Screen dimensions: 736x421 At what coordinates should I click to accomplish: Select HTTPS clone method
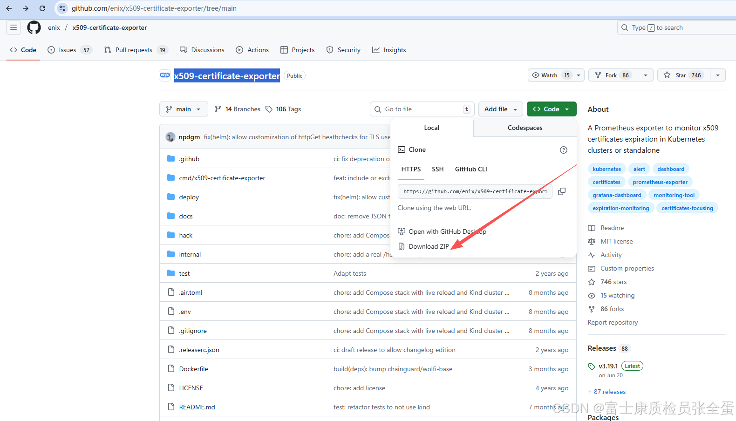point(411,169)
